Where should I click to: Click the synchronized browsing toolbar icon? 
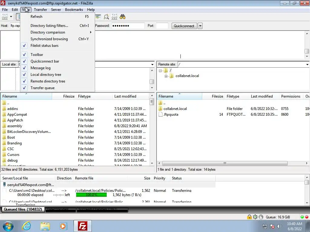coord(114,17)
